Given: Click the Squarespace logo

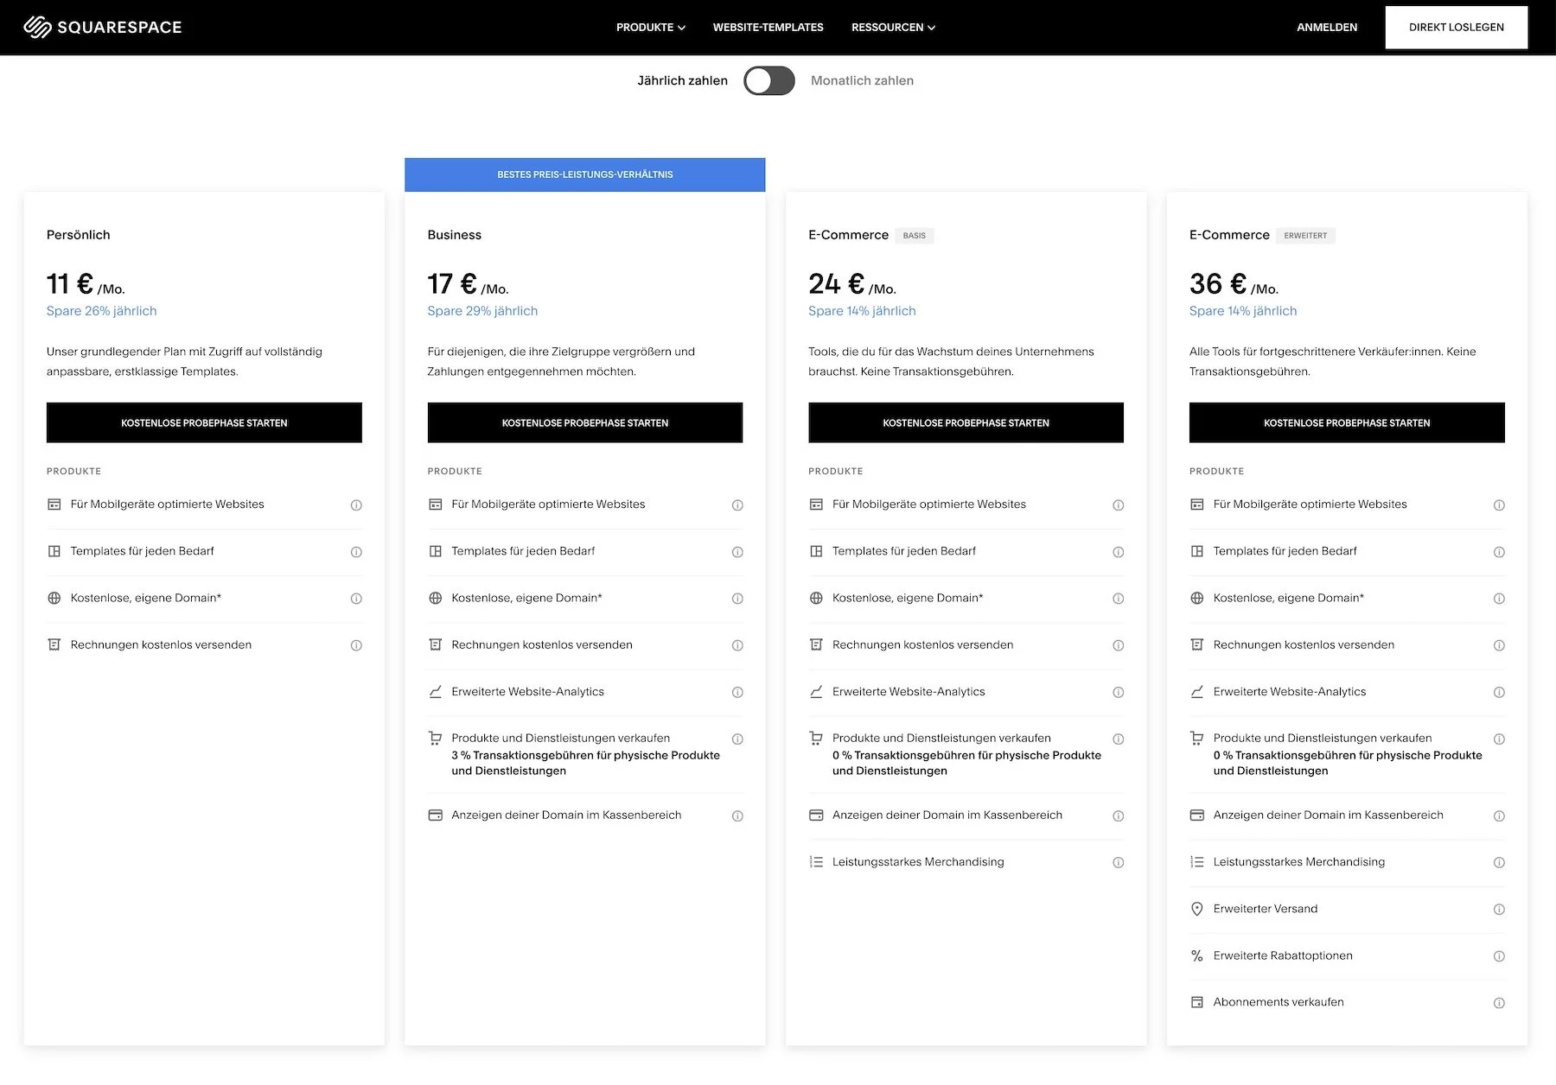Looking at the screenshot, I should pos(103,27).
